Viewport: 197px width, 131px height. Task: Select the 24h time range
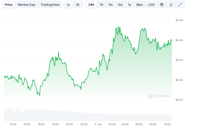click(x=91, y=5)
